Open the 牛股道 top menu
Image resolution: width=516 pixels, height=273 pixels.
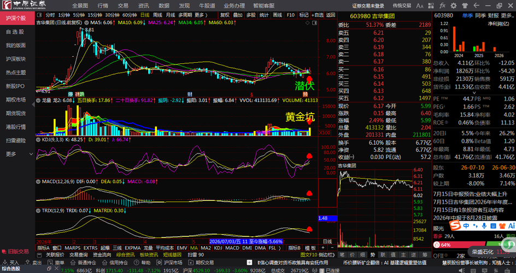[207, 5]
